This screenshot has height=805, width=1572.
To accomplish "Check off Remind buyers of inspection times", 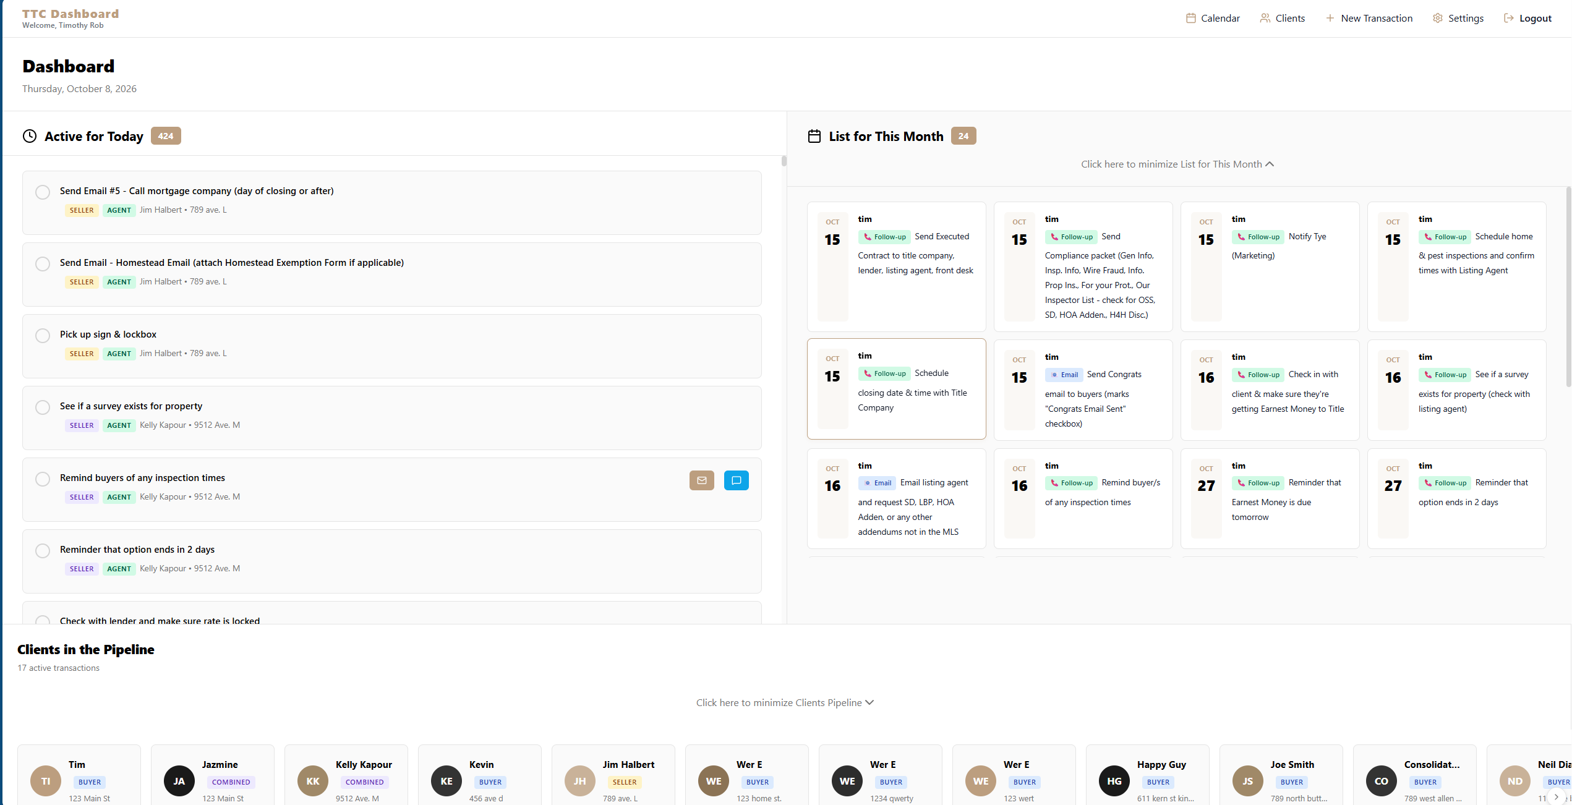I will click(x=43, y=479).
